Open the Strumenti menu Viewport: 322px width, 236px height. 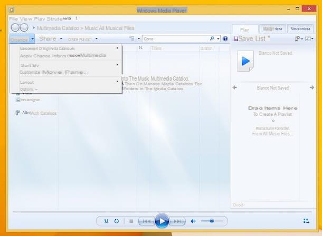(59, 18)
